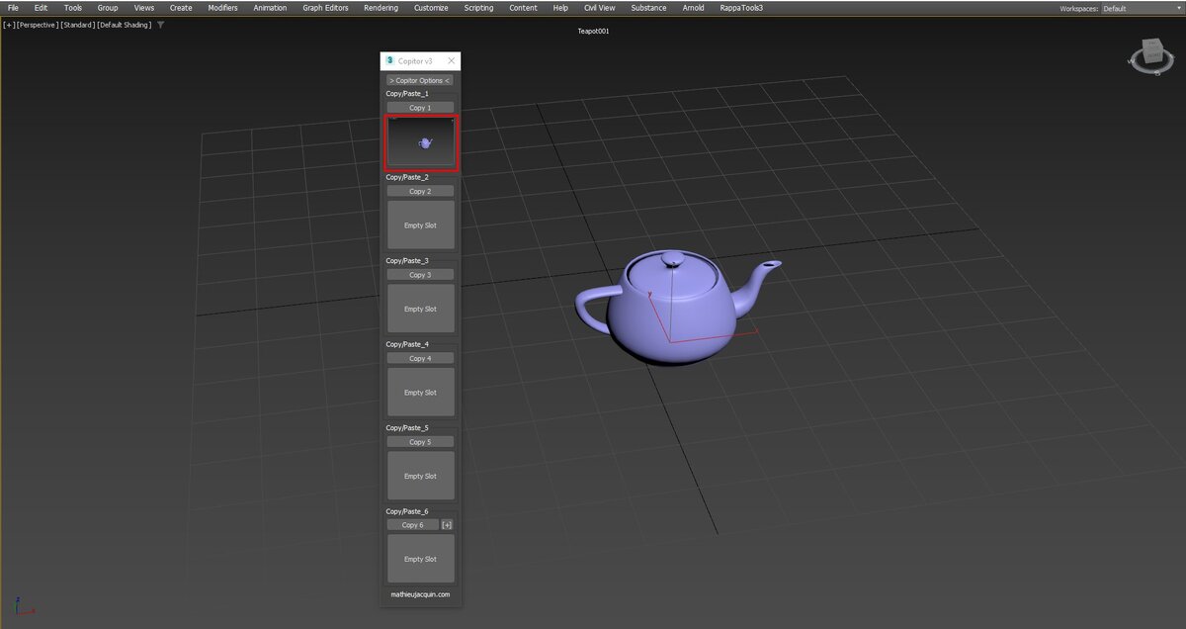The height and width of the screenshot is (629, 1186).
Task: Open the File menu
Action: click(x=13, y=8)
